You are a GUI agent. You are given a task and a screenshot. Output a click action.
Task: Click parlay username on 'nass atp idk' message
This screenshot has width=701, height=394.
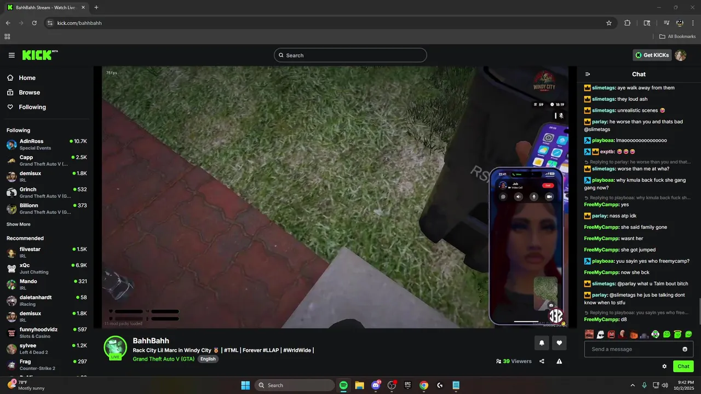(600, 216)
